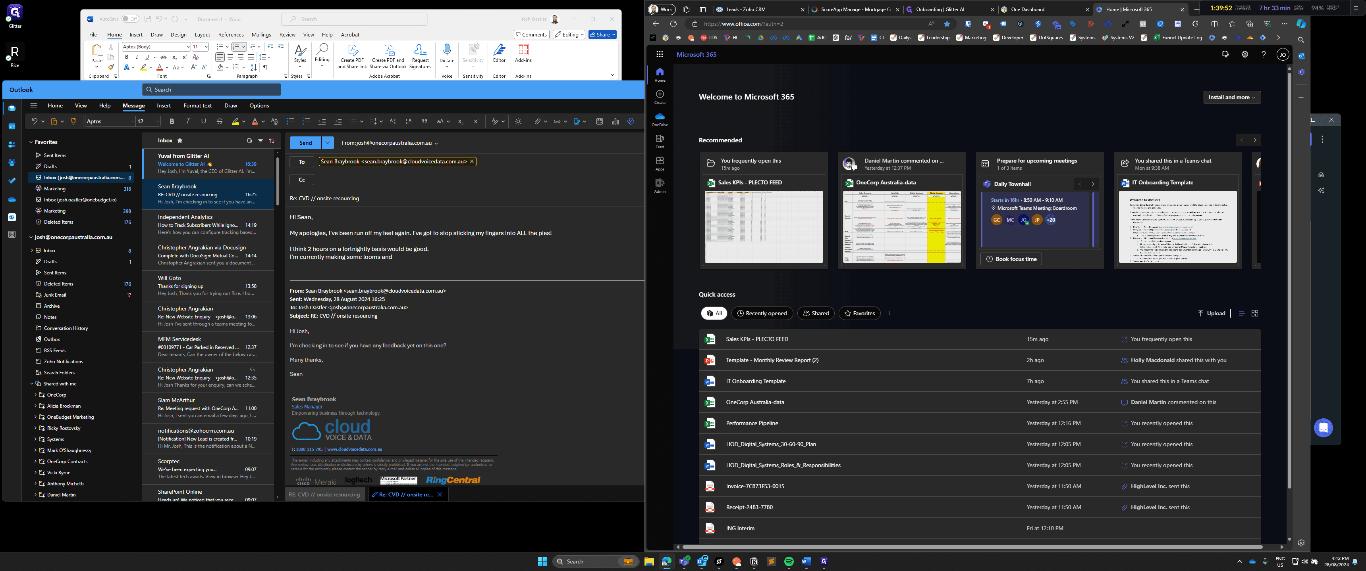Screen dimensions: 1366x571
Task: Expand the OneCorp Contracts shared folder
Action: tap(35, 462)
